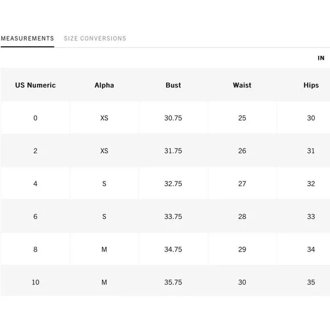Click the Hips column header
This screenshot has width=330, height=330.
click(x=311, y=85)
